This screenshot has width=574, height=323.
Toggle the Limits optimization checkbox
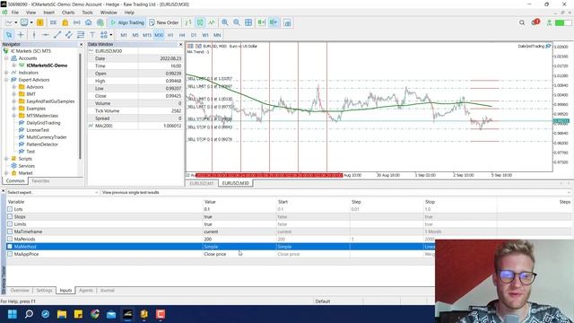[x=10, y=224]
